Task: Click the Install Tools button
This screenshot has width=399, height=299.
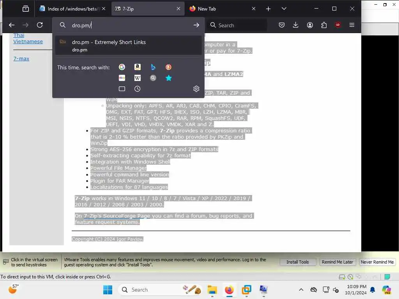Action: point(297,262)
